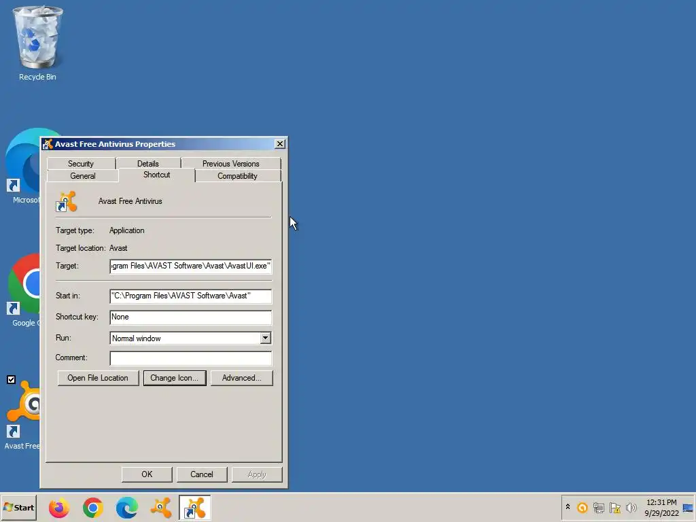696x522 pixels.
Task: Switch to the Security tab
Action: pos(81,164)
